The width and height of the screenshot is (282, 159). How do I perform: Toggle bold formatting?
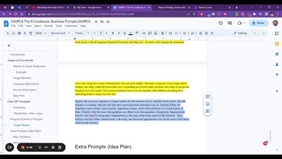113,34
